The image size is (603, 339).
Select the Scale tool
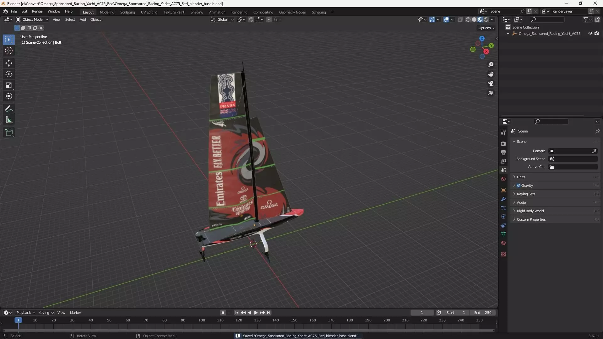[9, 85]
